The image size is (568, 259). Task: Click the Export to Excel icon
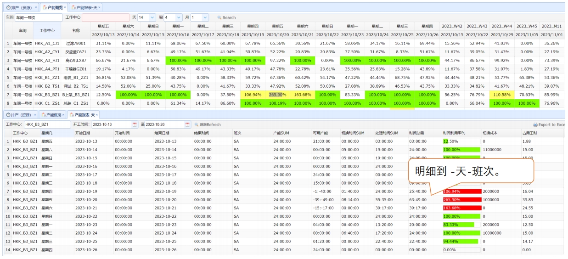[535, 124]
